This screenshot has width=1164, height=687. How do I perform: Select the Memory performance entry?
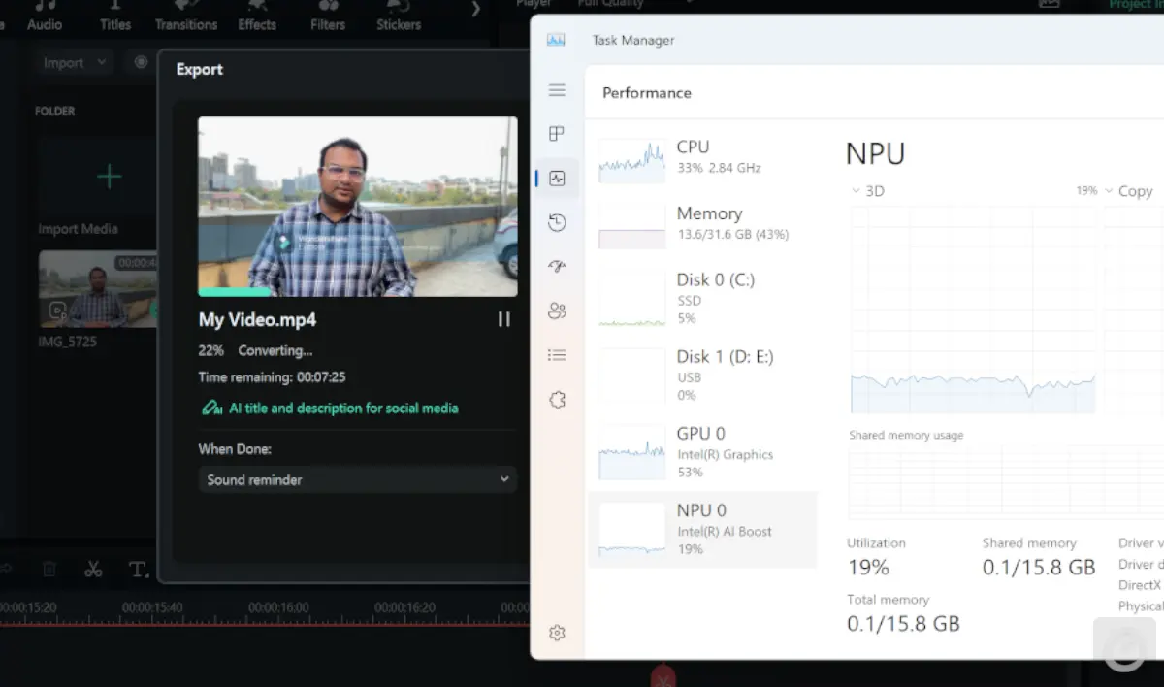pos(703,223)
